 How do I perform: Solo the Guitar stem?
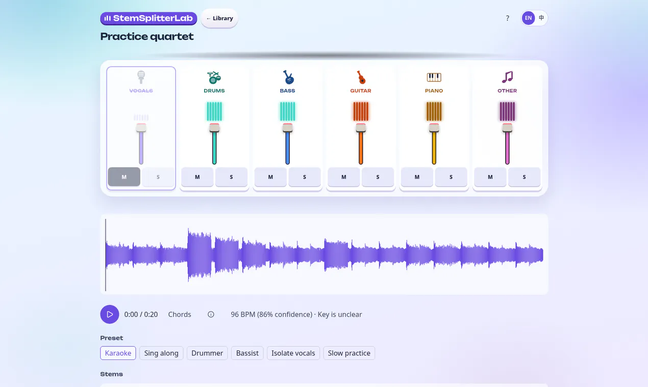pos(378,177)
